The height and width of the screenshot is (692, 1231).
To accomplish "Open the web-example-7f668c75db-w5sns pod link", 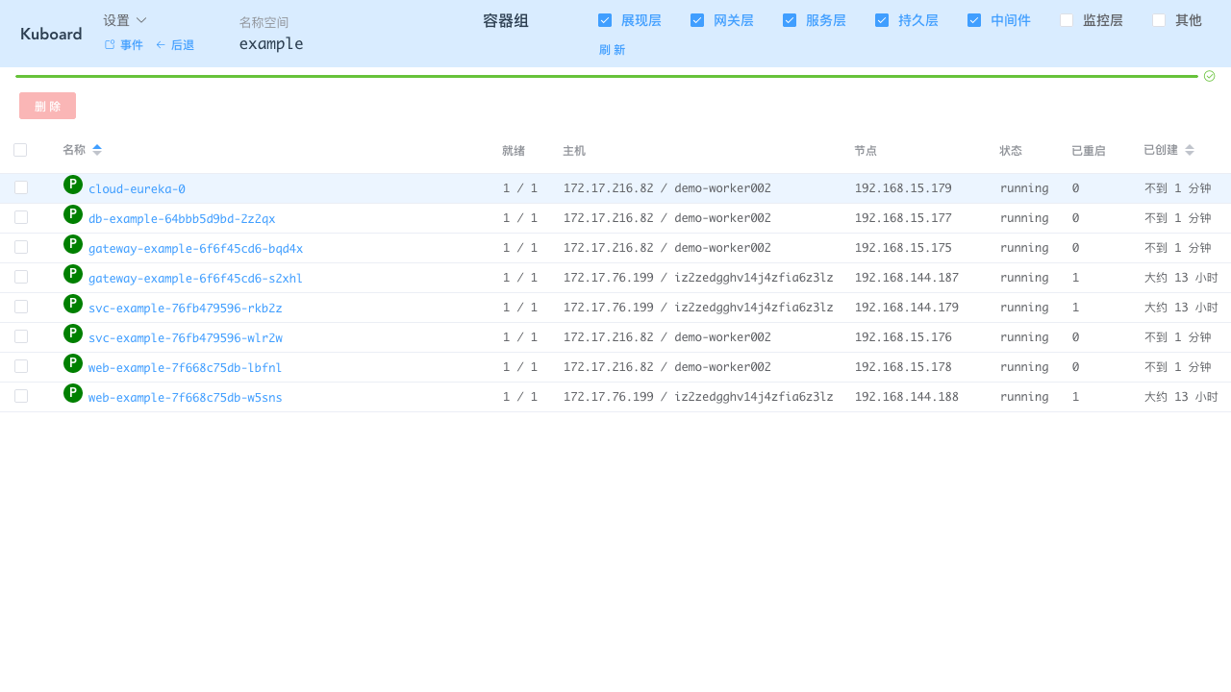I will pyautogui.click(x=186, y=398).
